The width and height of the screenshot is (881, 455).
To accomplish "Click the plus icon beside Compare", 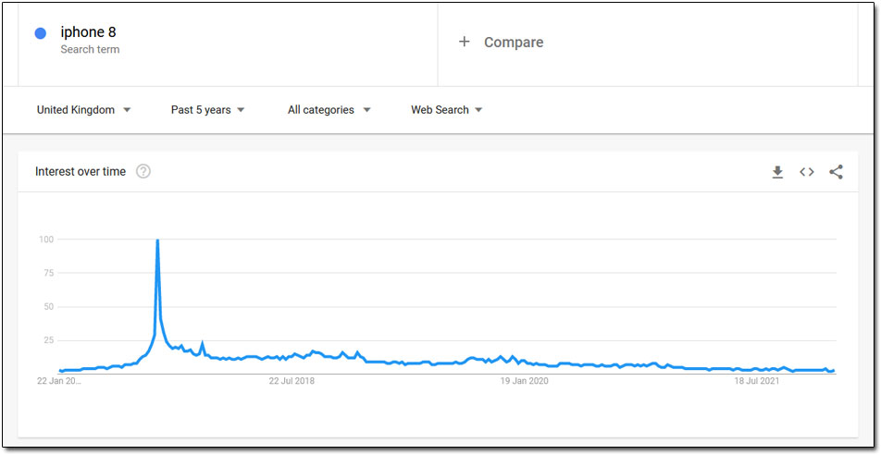I will [465, 42].
